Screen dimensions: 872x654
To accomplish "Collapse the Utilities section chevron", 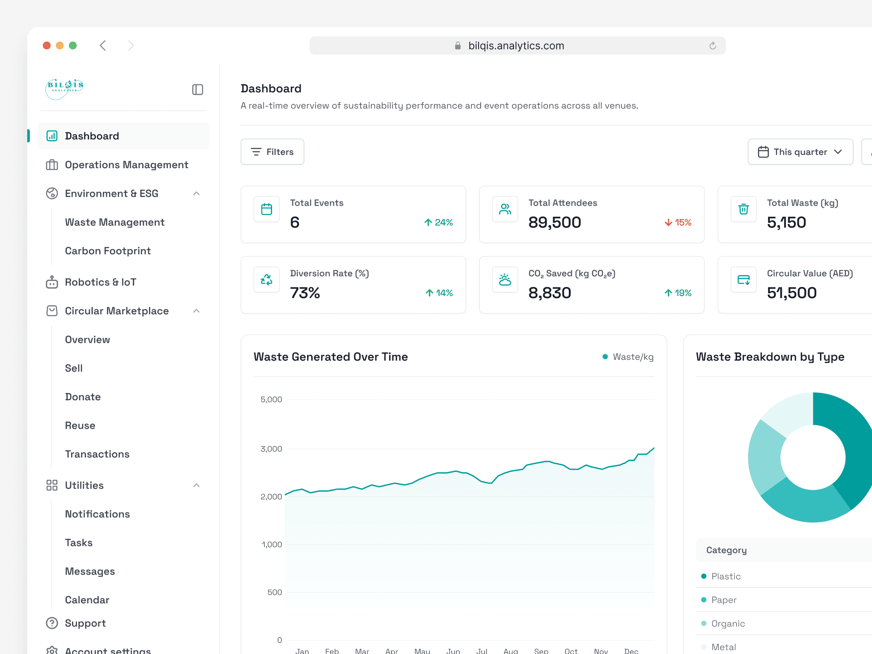I will pyautogui.click(x=196, y=485).
